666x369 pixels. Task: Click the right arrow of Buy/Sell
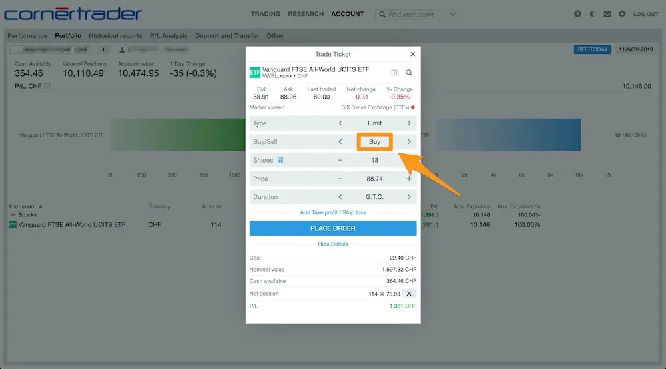pos(409,141)
